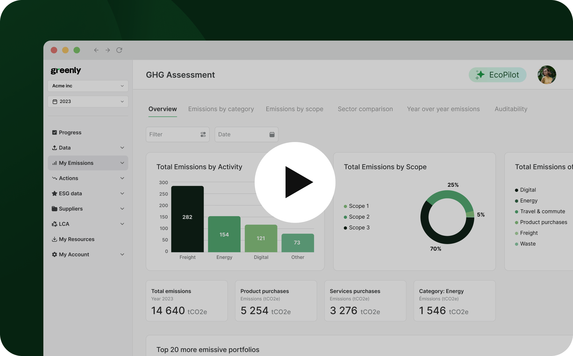This screenshot has height=356, width=573.
Task: Click the Suppliers sidebar label
Action: [x=71, y=209]
